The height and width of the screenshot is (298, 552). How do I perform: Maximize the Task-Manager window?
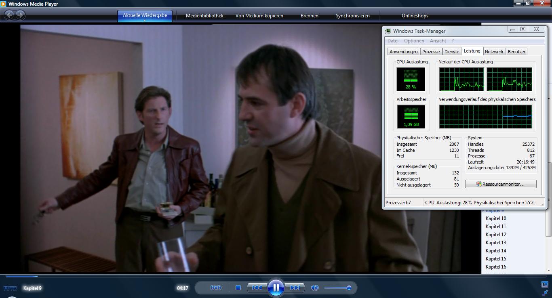point(523,29)
